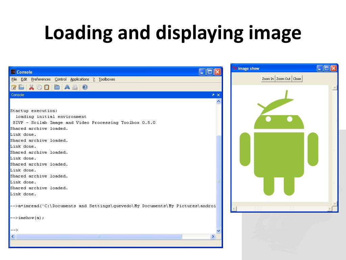This screenshot has width=346, height=260.
Task: Click the console horizontal scrollbar thumb
Action: click(99, 236)
